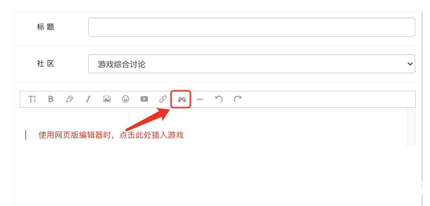Screen dimensions: 430x206
Task: Click the 社区 field label
Action: tap(46, 64)
